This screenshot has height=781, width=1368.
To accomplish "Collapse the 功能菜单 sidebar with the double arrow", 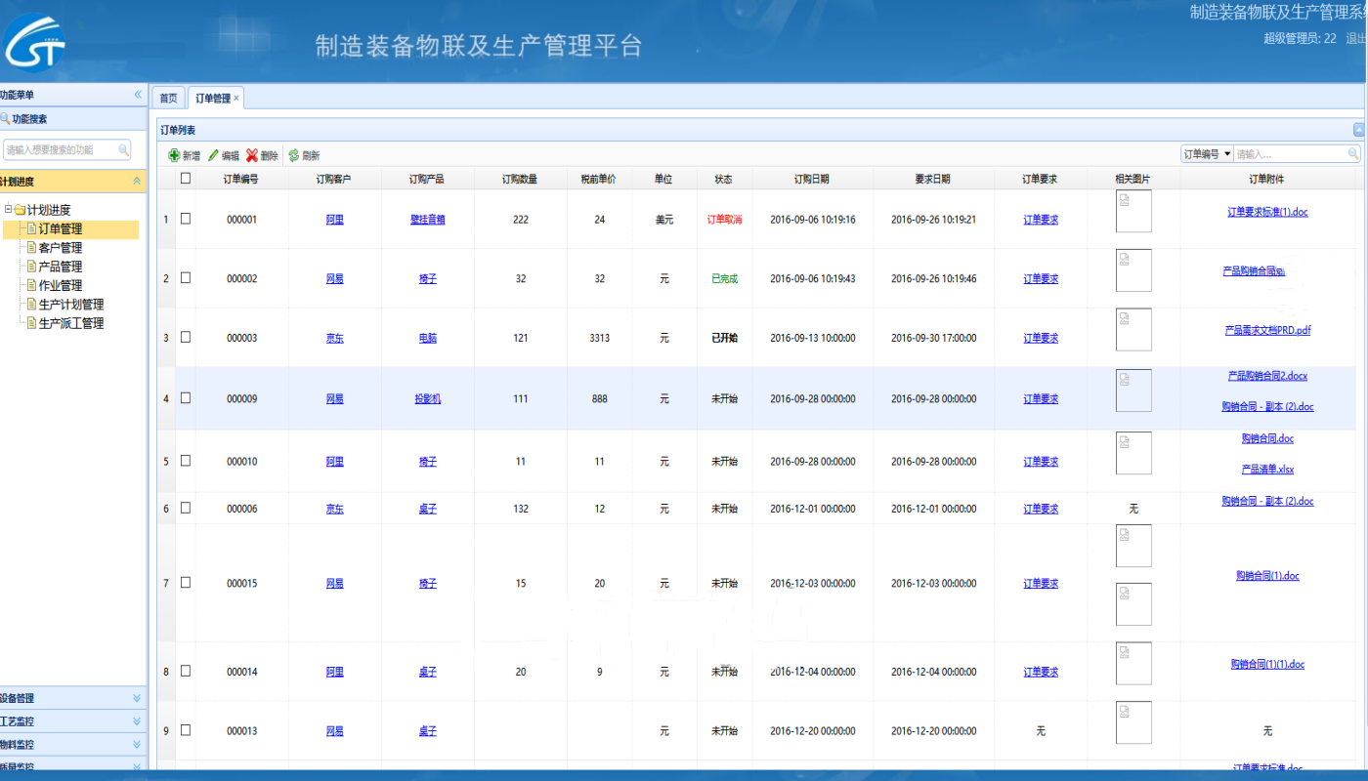I will pyautogui.click(x=138, y=95).
